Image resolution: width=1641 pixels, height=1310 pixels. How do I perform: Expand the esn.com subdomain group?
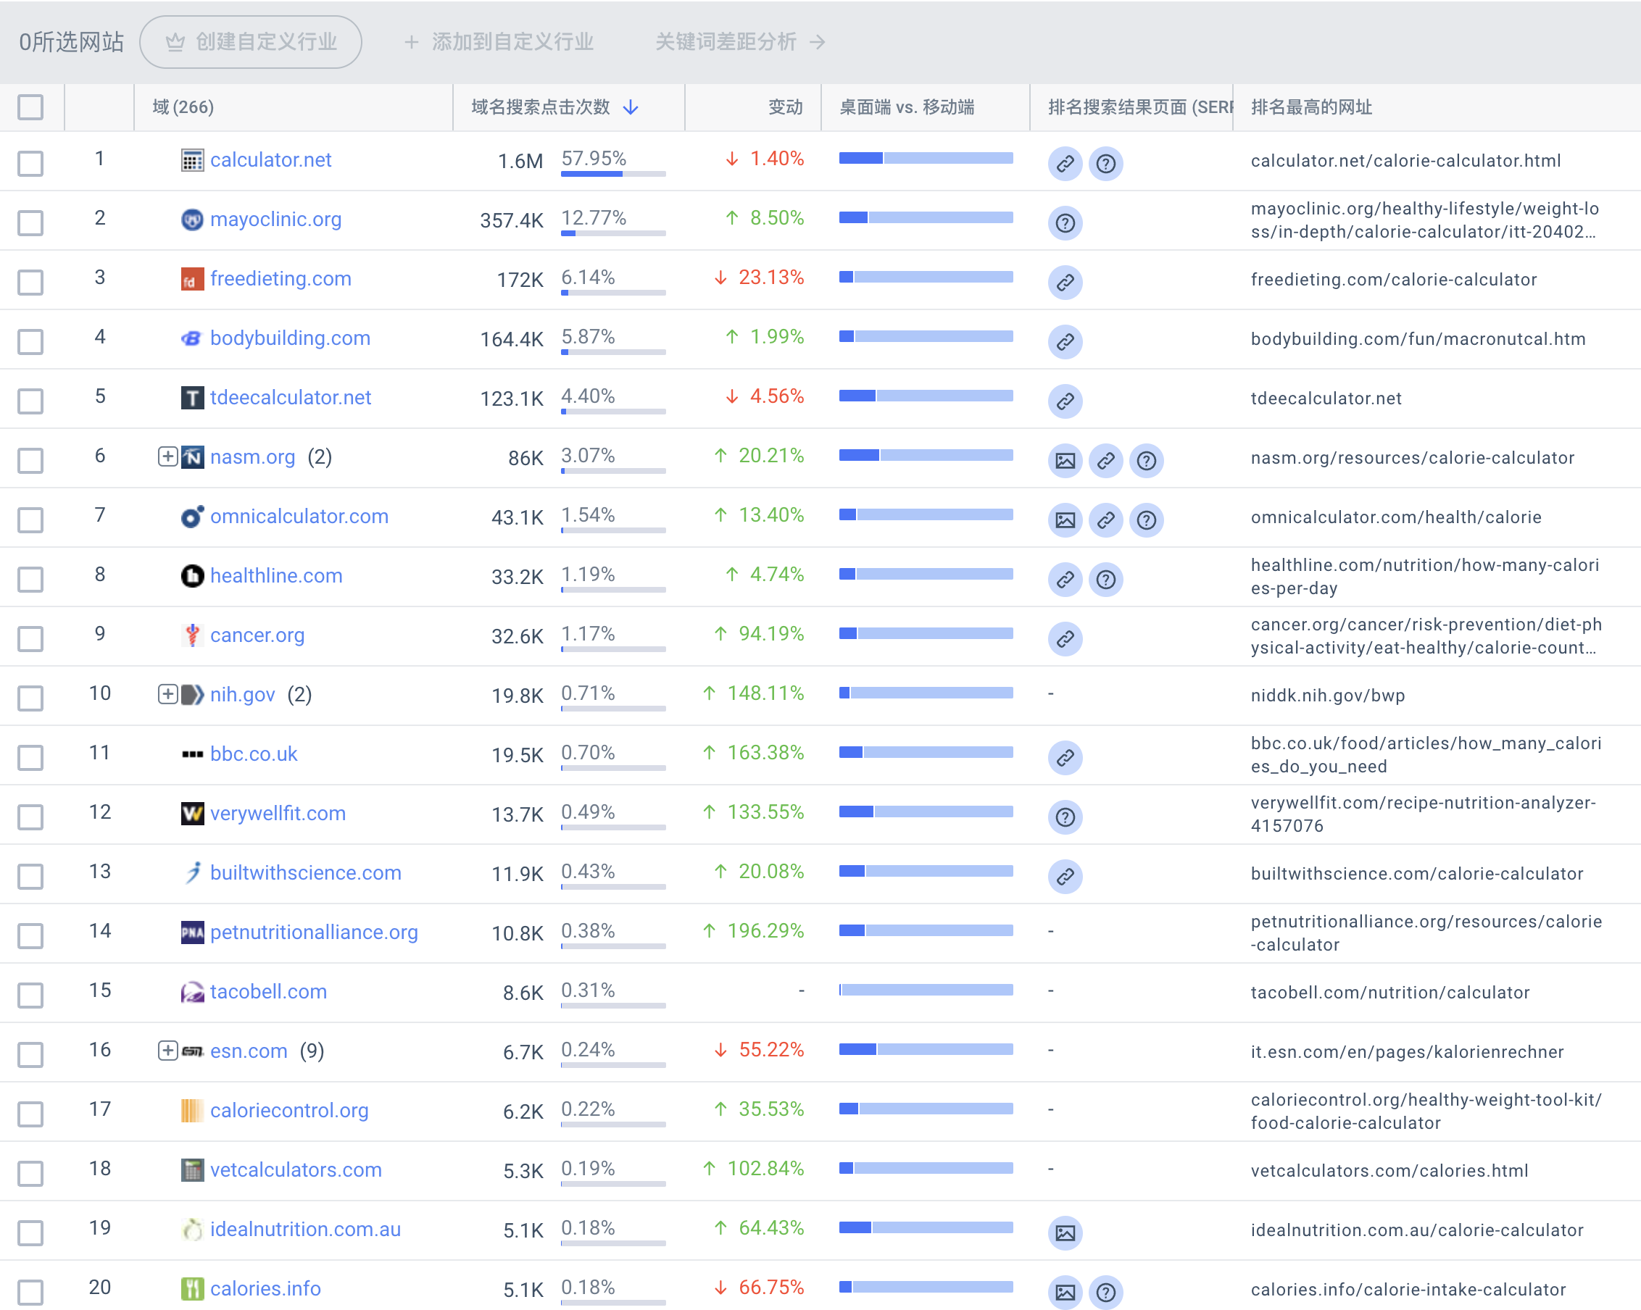(x=167, y=1050)
